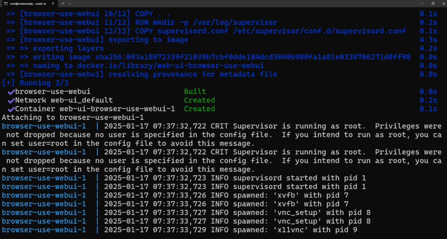Click the checkmark beside browser-use-webui Built
Screen dimensions: 447x239
11,92
